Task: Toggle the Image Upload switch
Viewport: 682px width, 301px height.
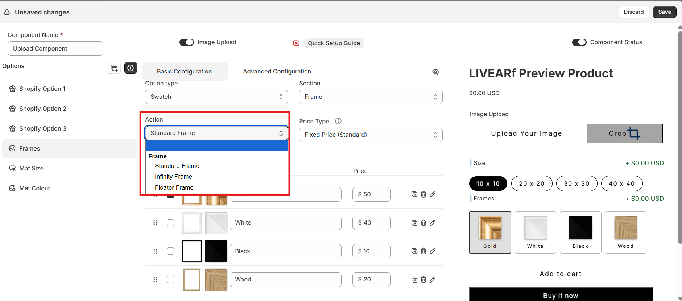Action: pos(187,42)
